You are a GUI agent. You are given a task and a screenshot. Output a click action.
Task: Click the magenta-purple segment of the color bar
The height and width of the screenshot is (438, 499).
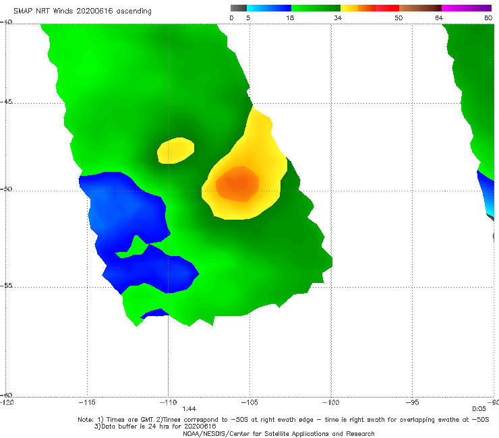pyautogui.click(x=467, y=8)
